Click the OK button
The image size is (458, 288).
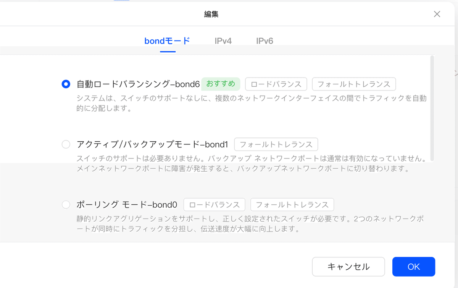(413, 267)
